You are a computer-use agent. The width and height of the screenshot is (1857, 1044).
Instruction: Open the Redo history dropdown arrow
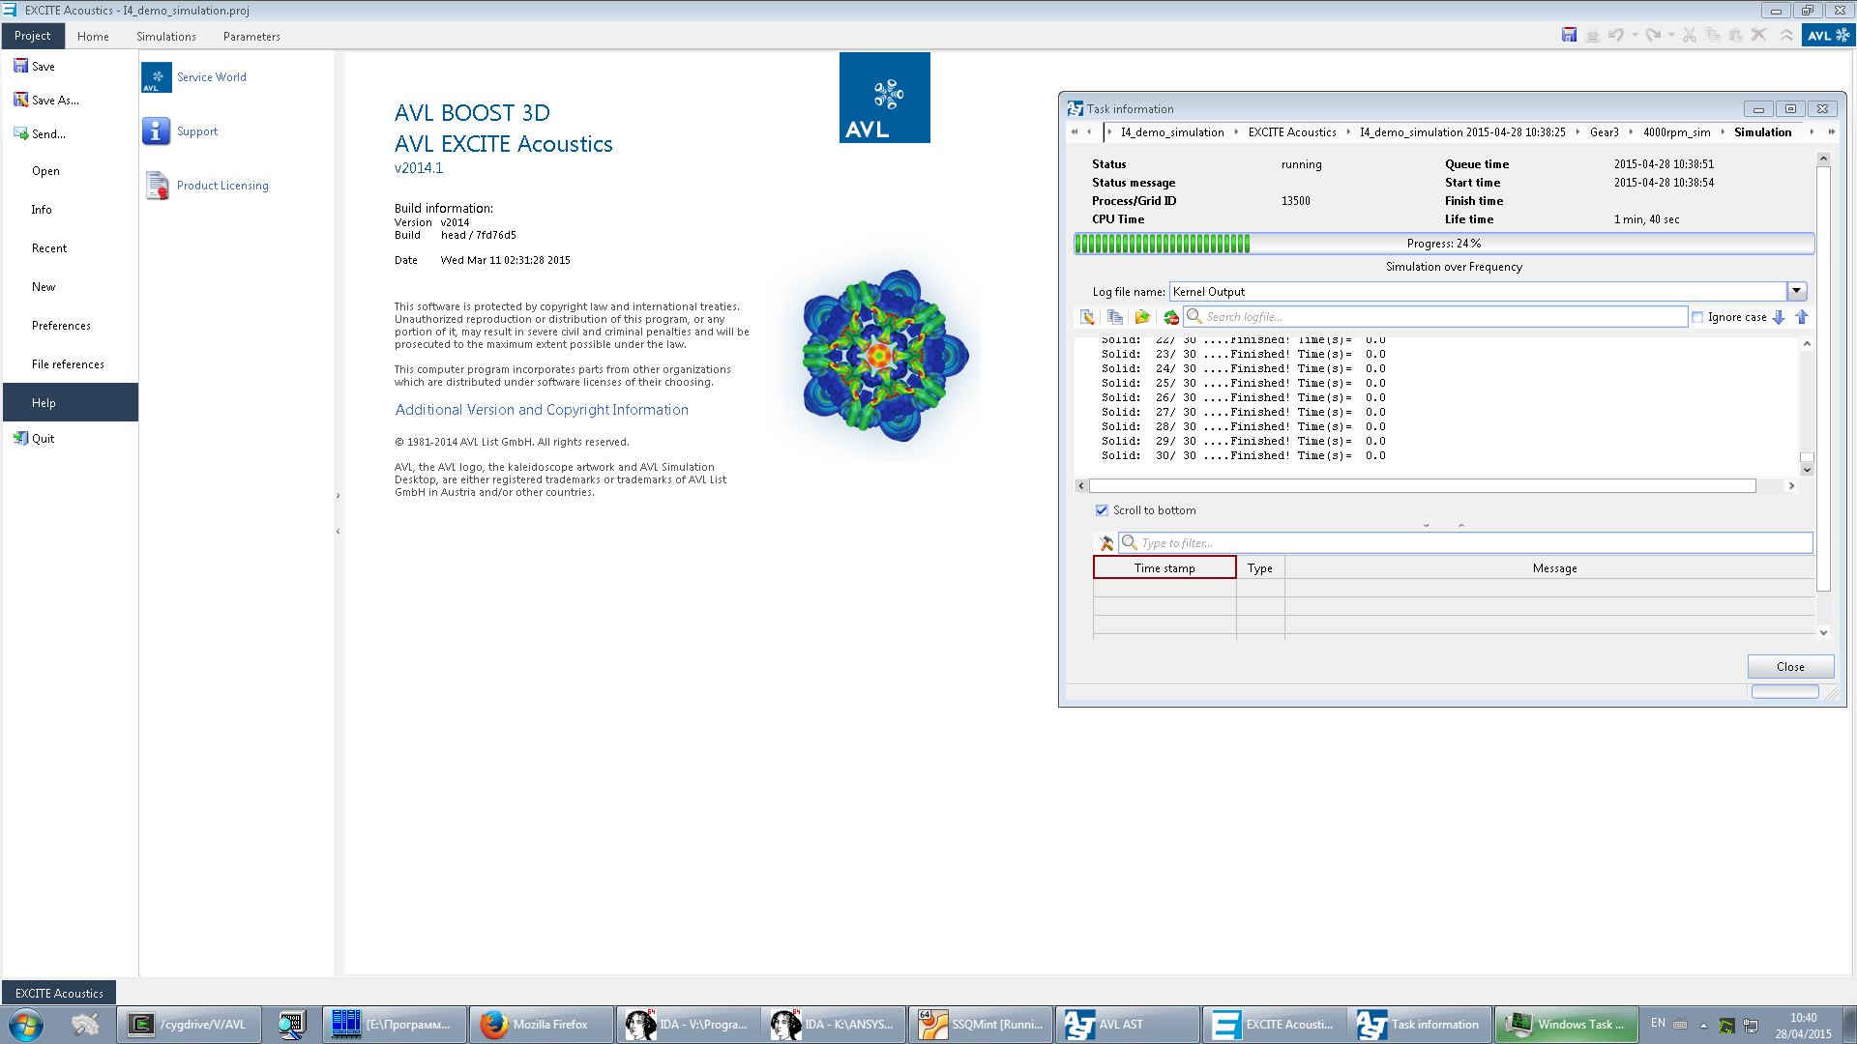1671,35
